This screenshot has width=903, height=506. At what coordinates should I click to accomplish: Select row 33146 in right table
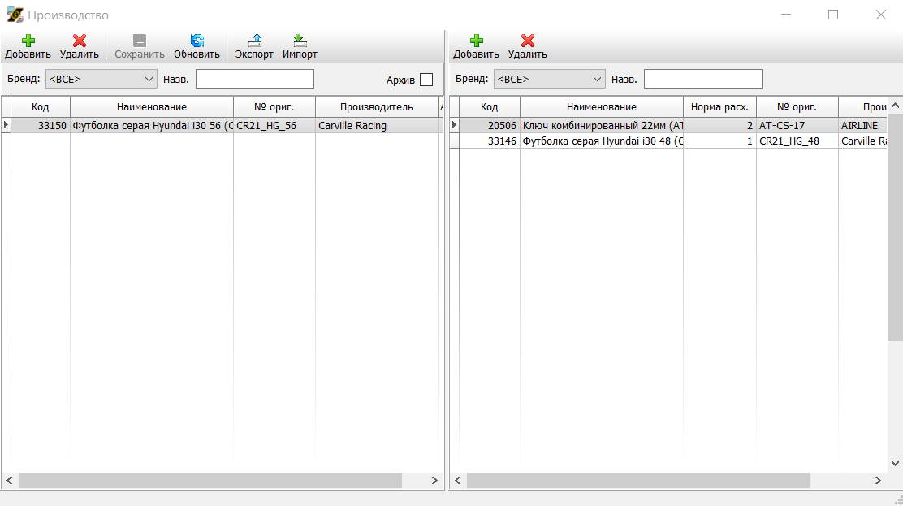603,141
